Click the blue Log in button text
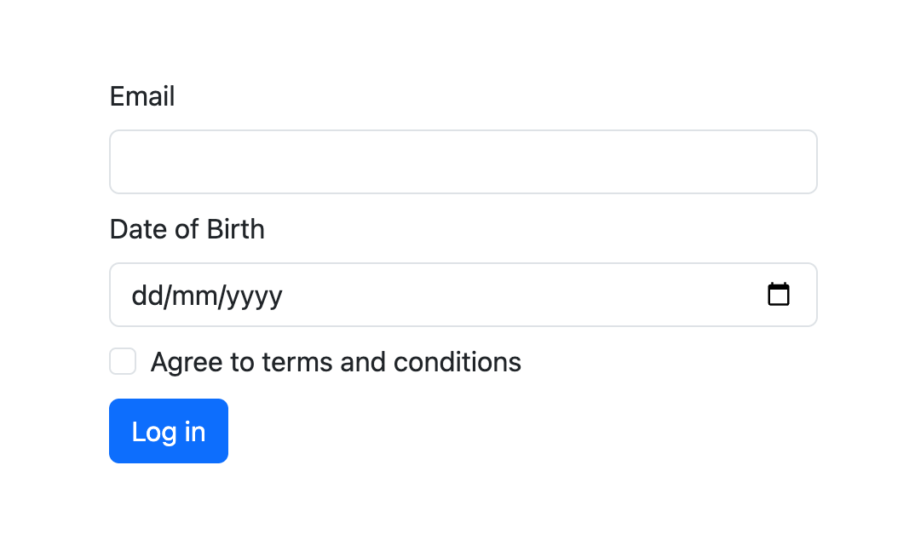This screenshot has width=915, height=540. pyautogui.click(x=168, y=431)
